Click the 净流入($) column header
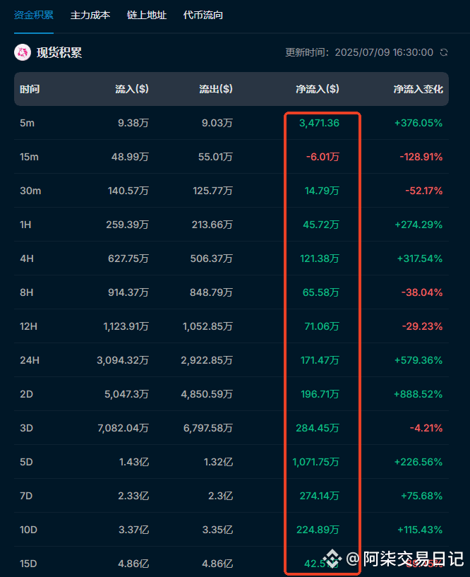The height and width of the screenshot is (577, 470). [x=318, y=89]
